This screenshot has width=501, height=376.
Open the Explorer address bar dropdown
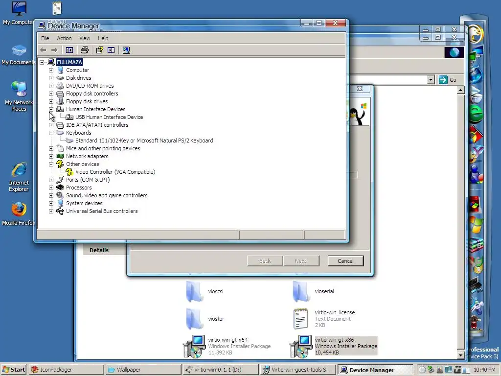click(x=431, y=80)
